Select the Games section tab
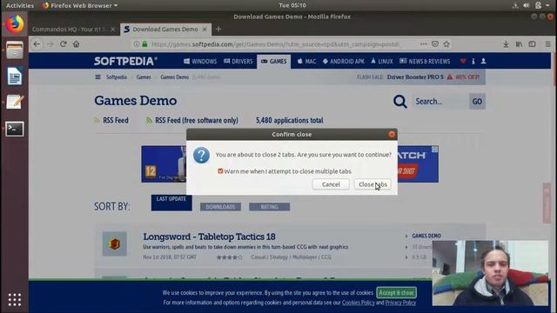 (273, 62)
